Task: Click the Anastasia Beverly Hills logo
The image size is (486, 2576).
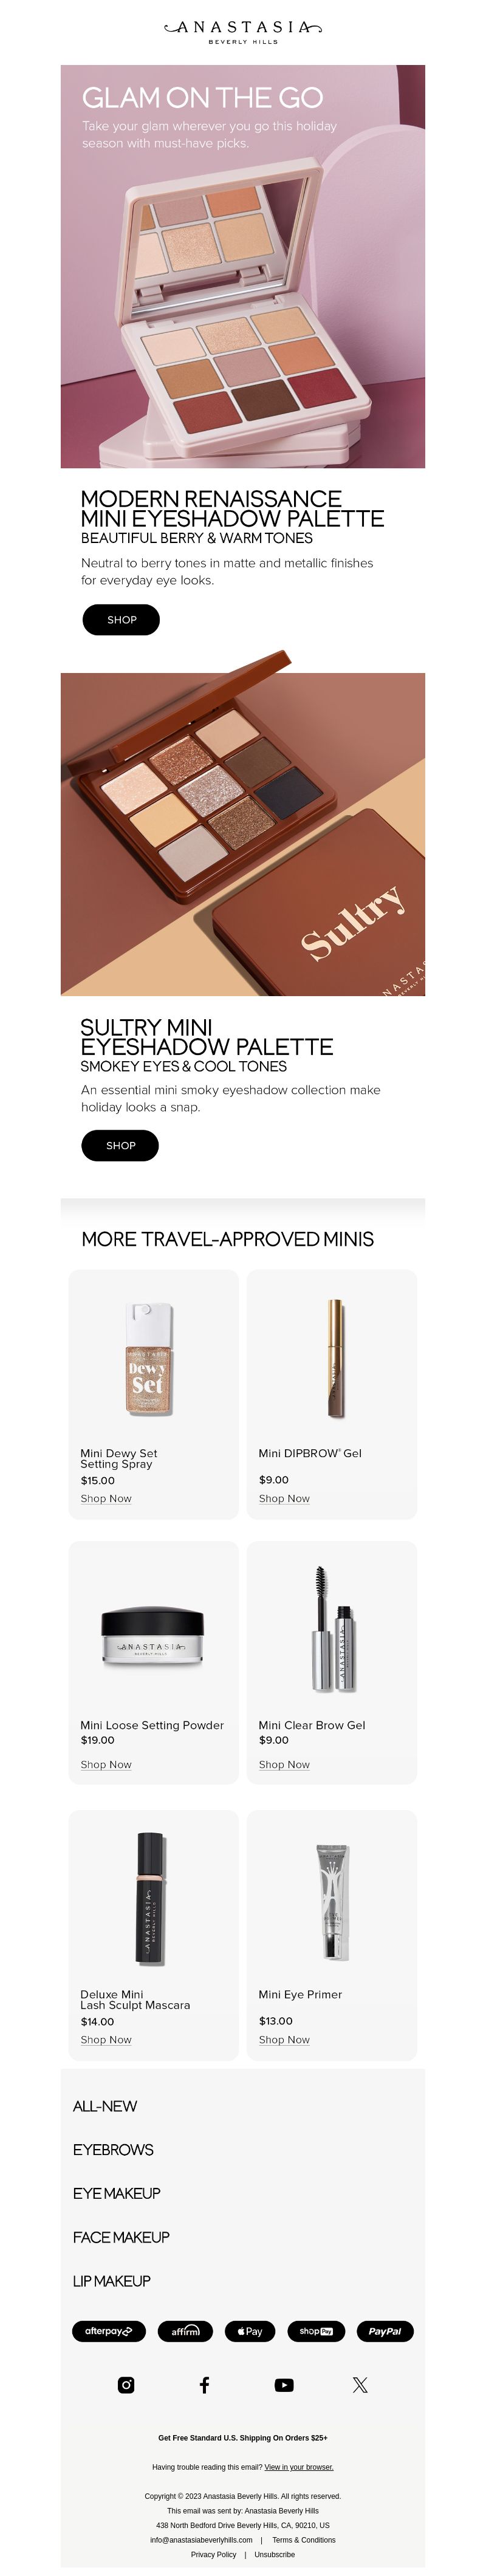Action: pos(243,31)
